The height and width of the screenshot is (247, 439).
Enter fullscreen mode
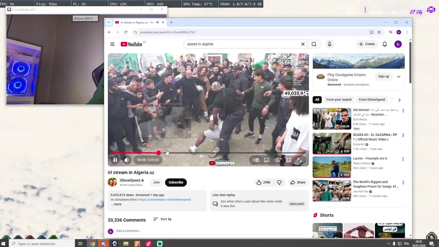[300, 160]
